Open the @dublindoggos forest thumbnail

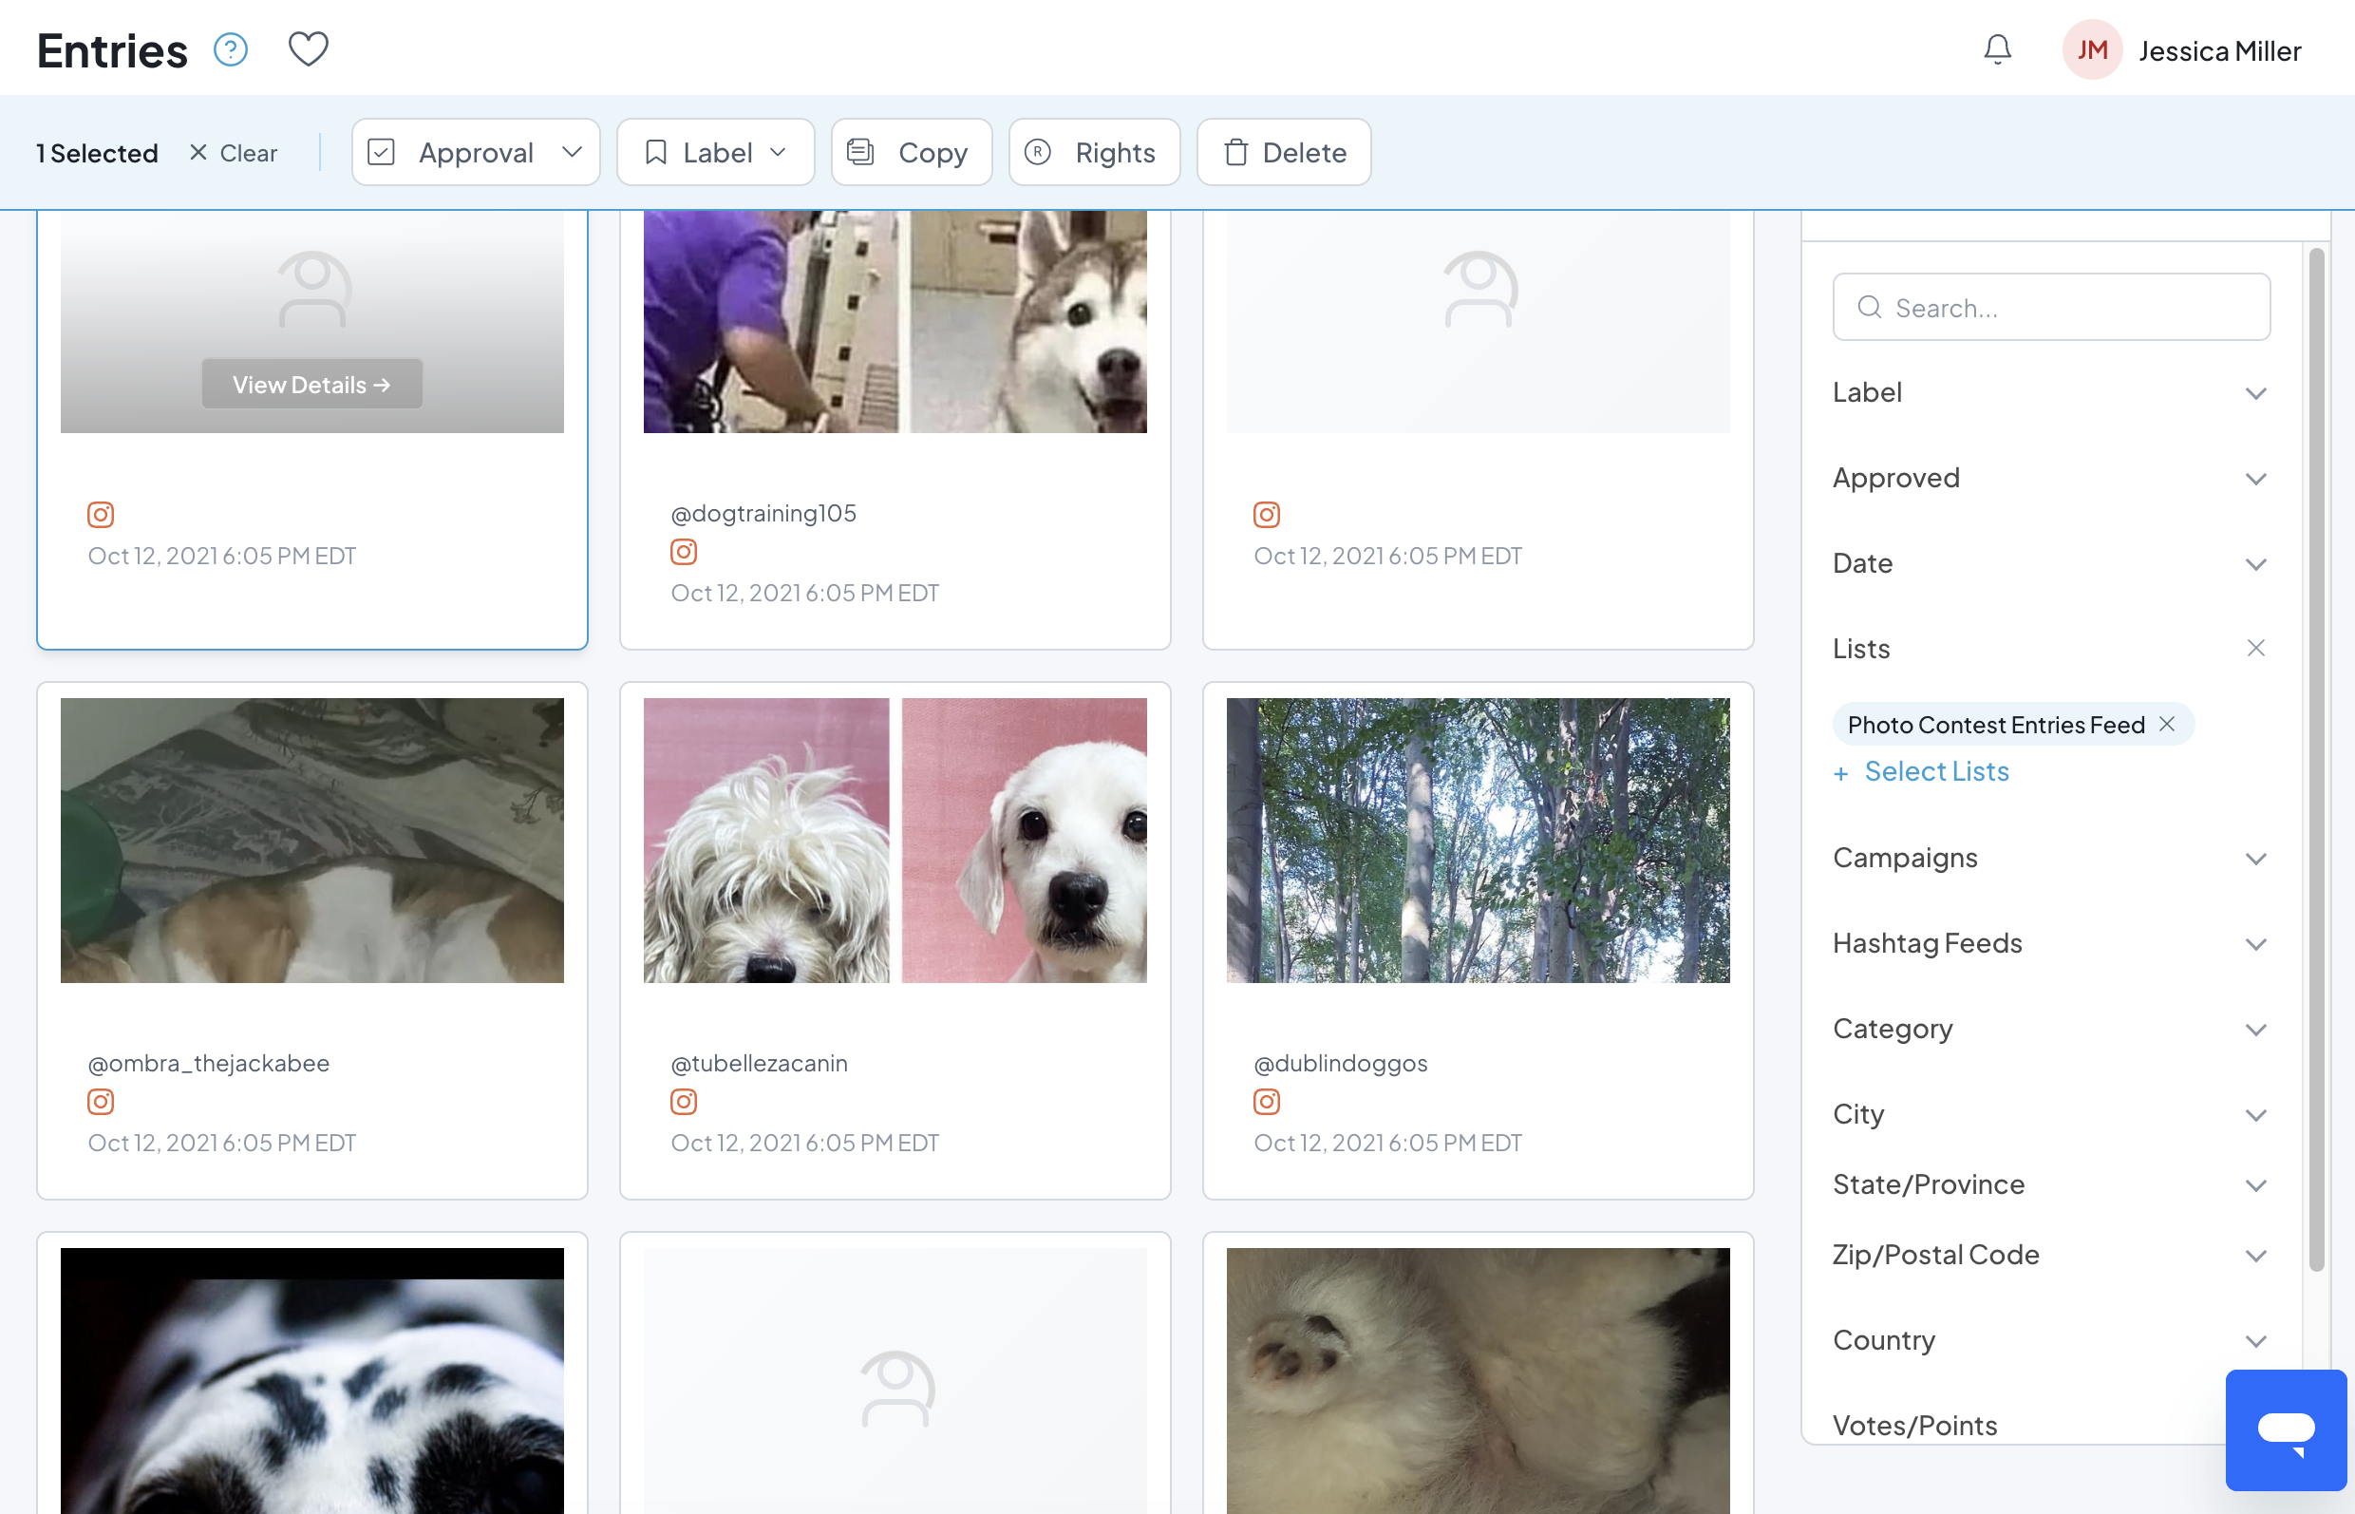coord(1479,841)
